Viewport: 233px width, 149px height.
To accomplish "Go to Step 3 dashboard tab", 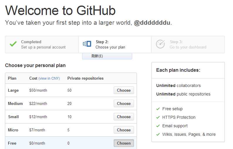I will (188, 45).
